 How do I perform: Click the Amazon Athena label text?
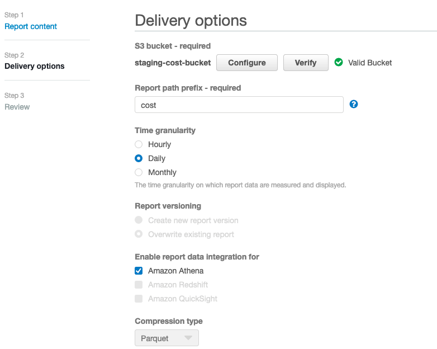point(175,271)
